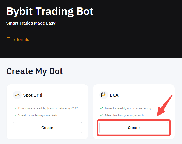Click checkmark beside 'Ideal for long-term growth'
Image resolution: width=182 pixels, height=144 pixels.
point(102,115)
